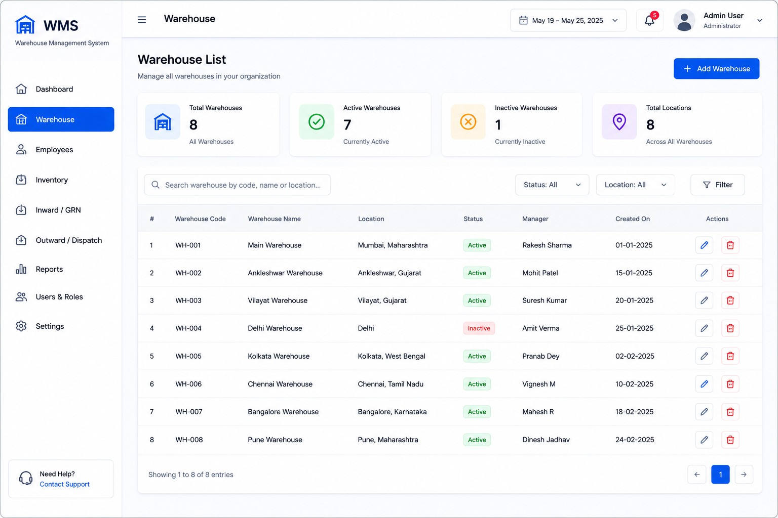This screenshot has width=778, height=518.
Task: Click the Inactive status badge for Delhi
Action: click(479, 328)
